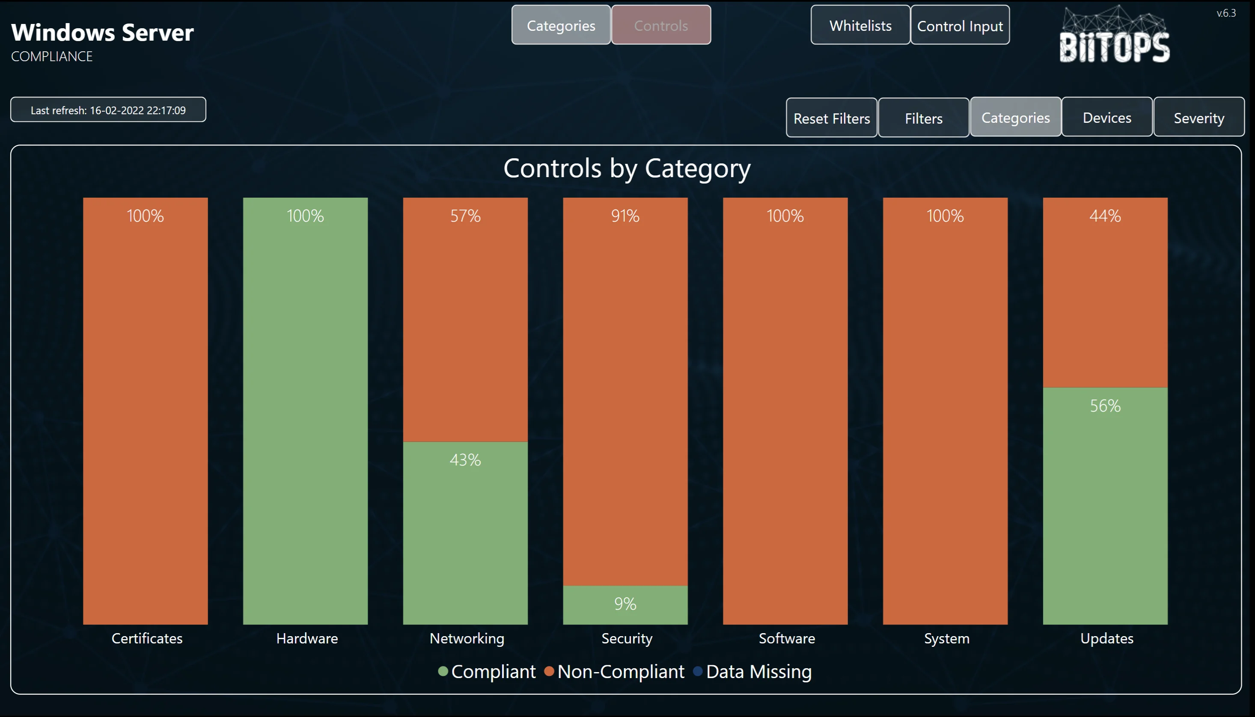Click the orange Non-Compliant legend dot
This screenshot has height=717, width=1255.
click(x=548, y=671)
